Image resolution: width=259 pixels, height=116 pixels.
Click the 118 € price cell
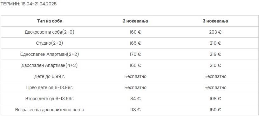[x=135, y=110]
